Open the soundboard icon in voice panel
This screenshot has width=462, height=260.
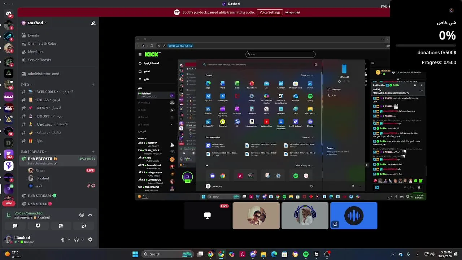point(84,226)
